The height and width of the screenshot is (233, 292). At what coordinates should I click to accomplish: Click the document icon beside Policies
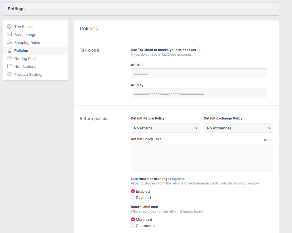(9, 51)
